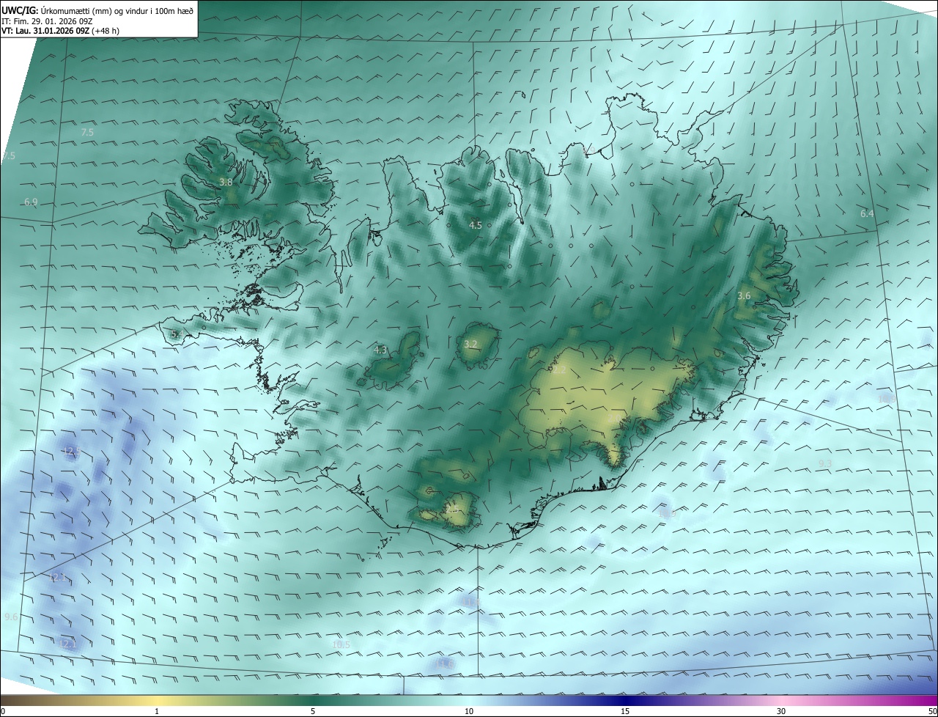
Task: Click the '3.6' value in the east fjords
Action: (x=744, y=296)
